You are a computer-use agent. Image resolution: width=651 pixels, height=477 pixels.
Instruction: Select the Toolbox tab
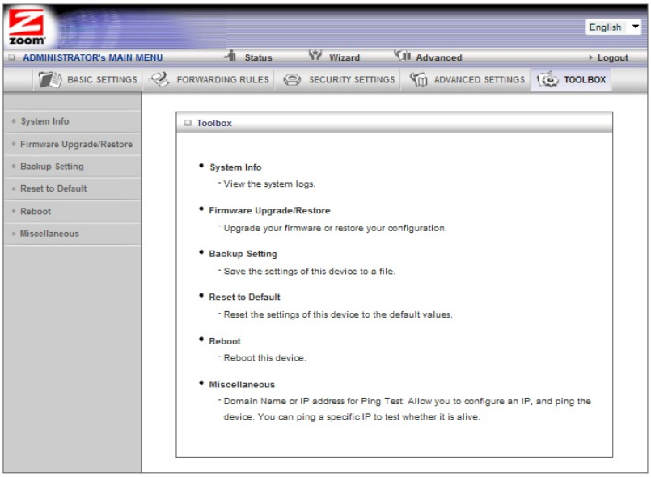[x=571, y=80]
